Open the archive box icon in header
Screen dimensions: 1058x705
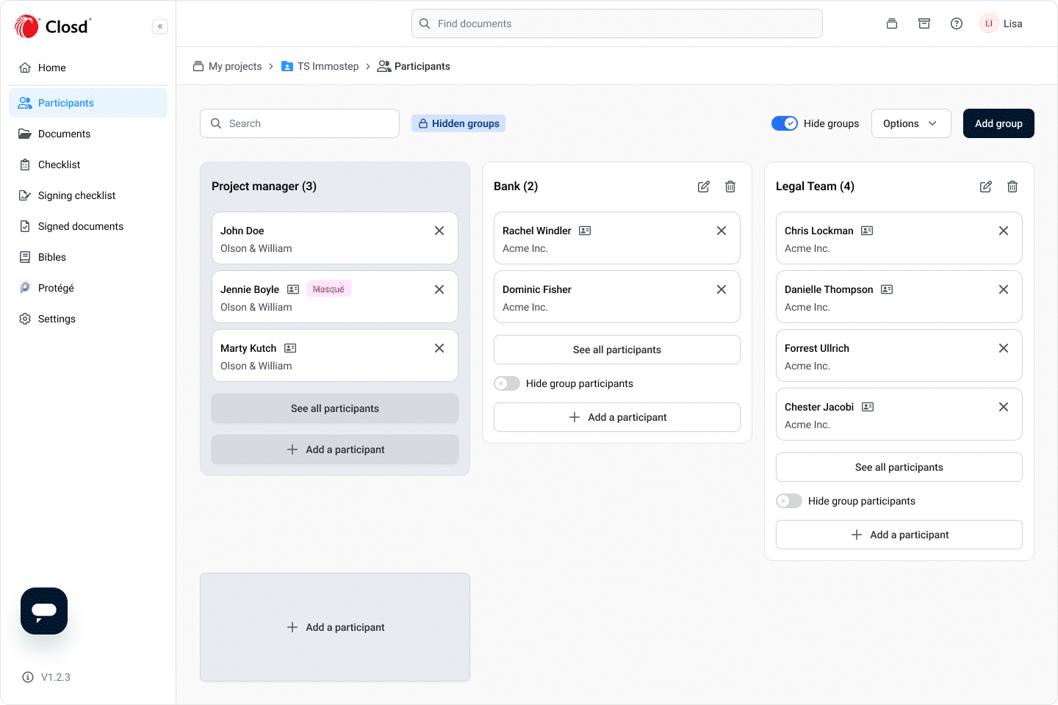(924, 23)
